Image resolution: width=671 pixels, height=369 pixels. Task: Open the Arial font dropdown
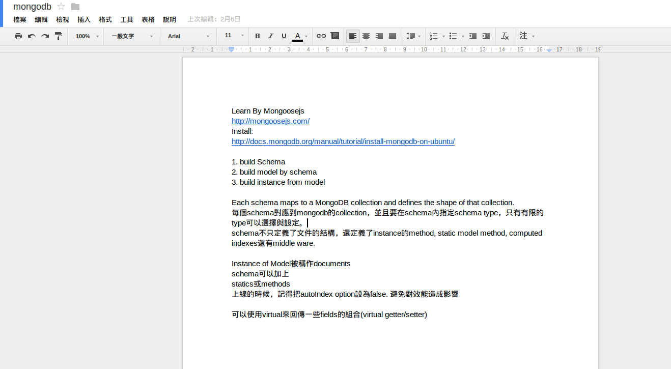pyautogui.click(x=188, y=36)
